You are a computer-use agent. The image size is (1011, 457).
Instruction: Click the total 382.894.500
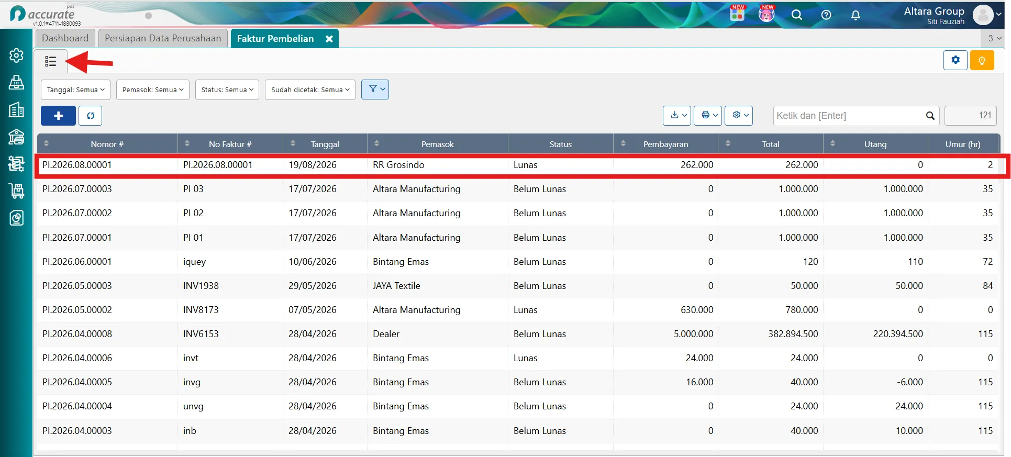point(793,334)
